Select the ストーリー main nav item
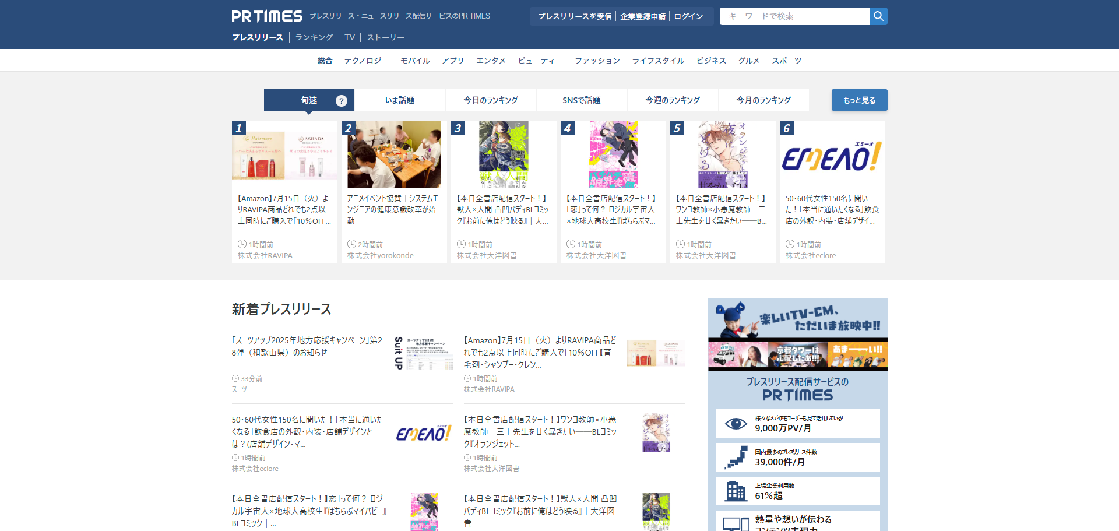1119x531 pixels. (385, 37)
